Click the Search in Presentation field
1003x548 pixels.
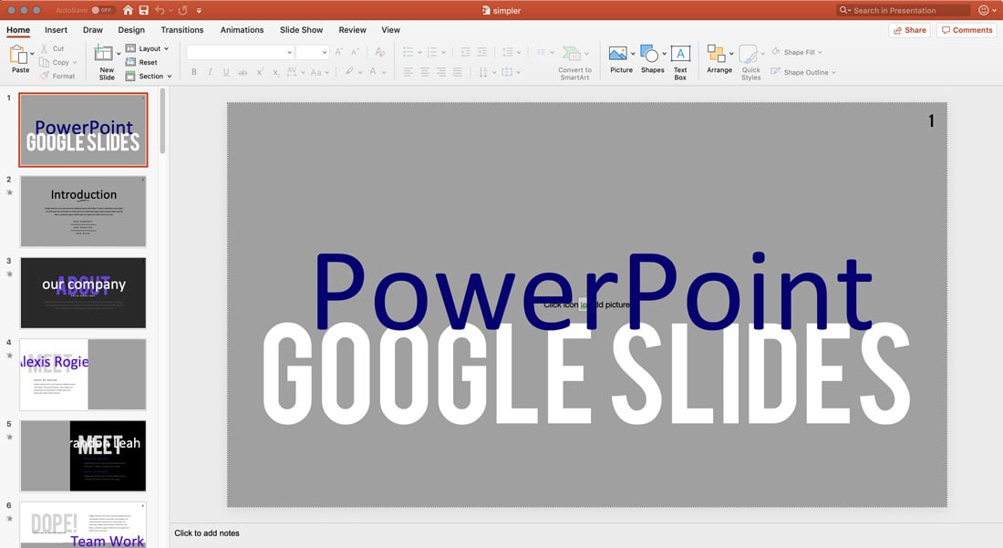904,10
